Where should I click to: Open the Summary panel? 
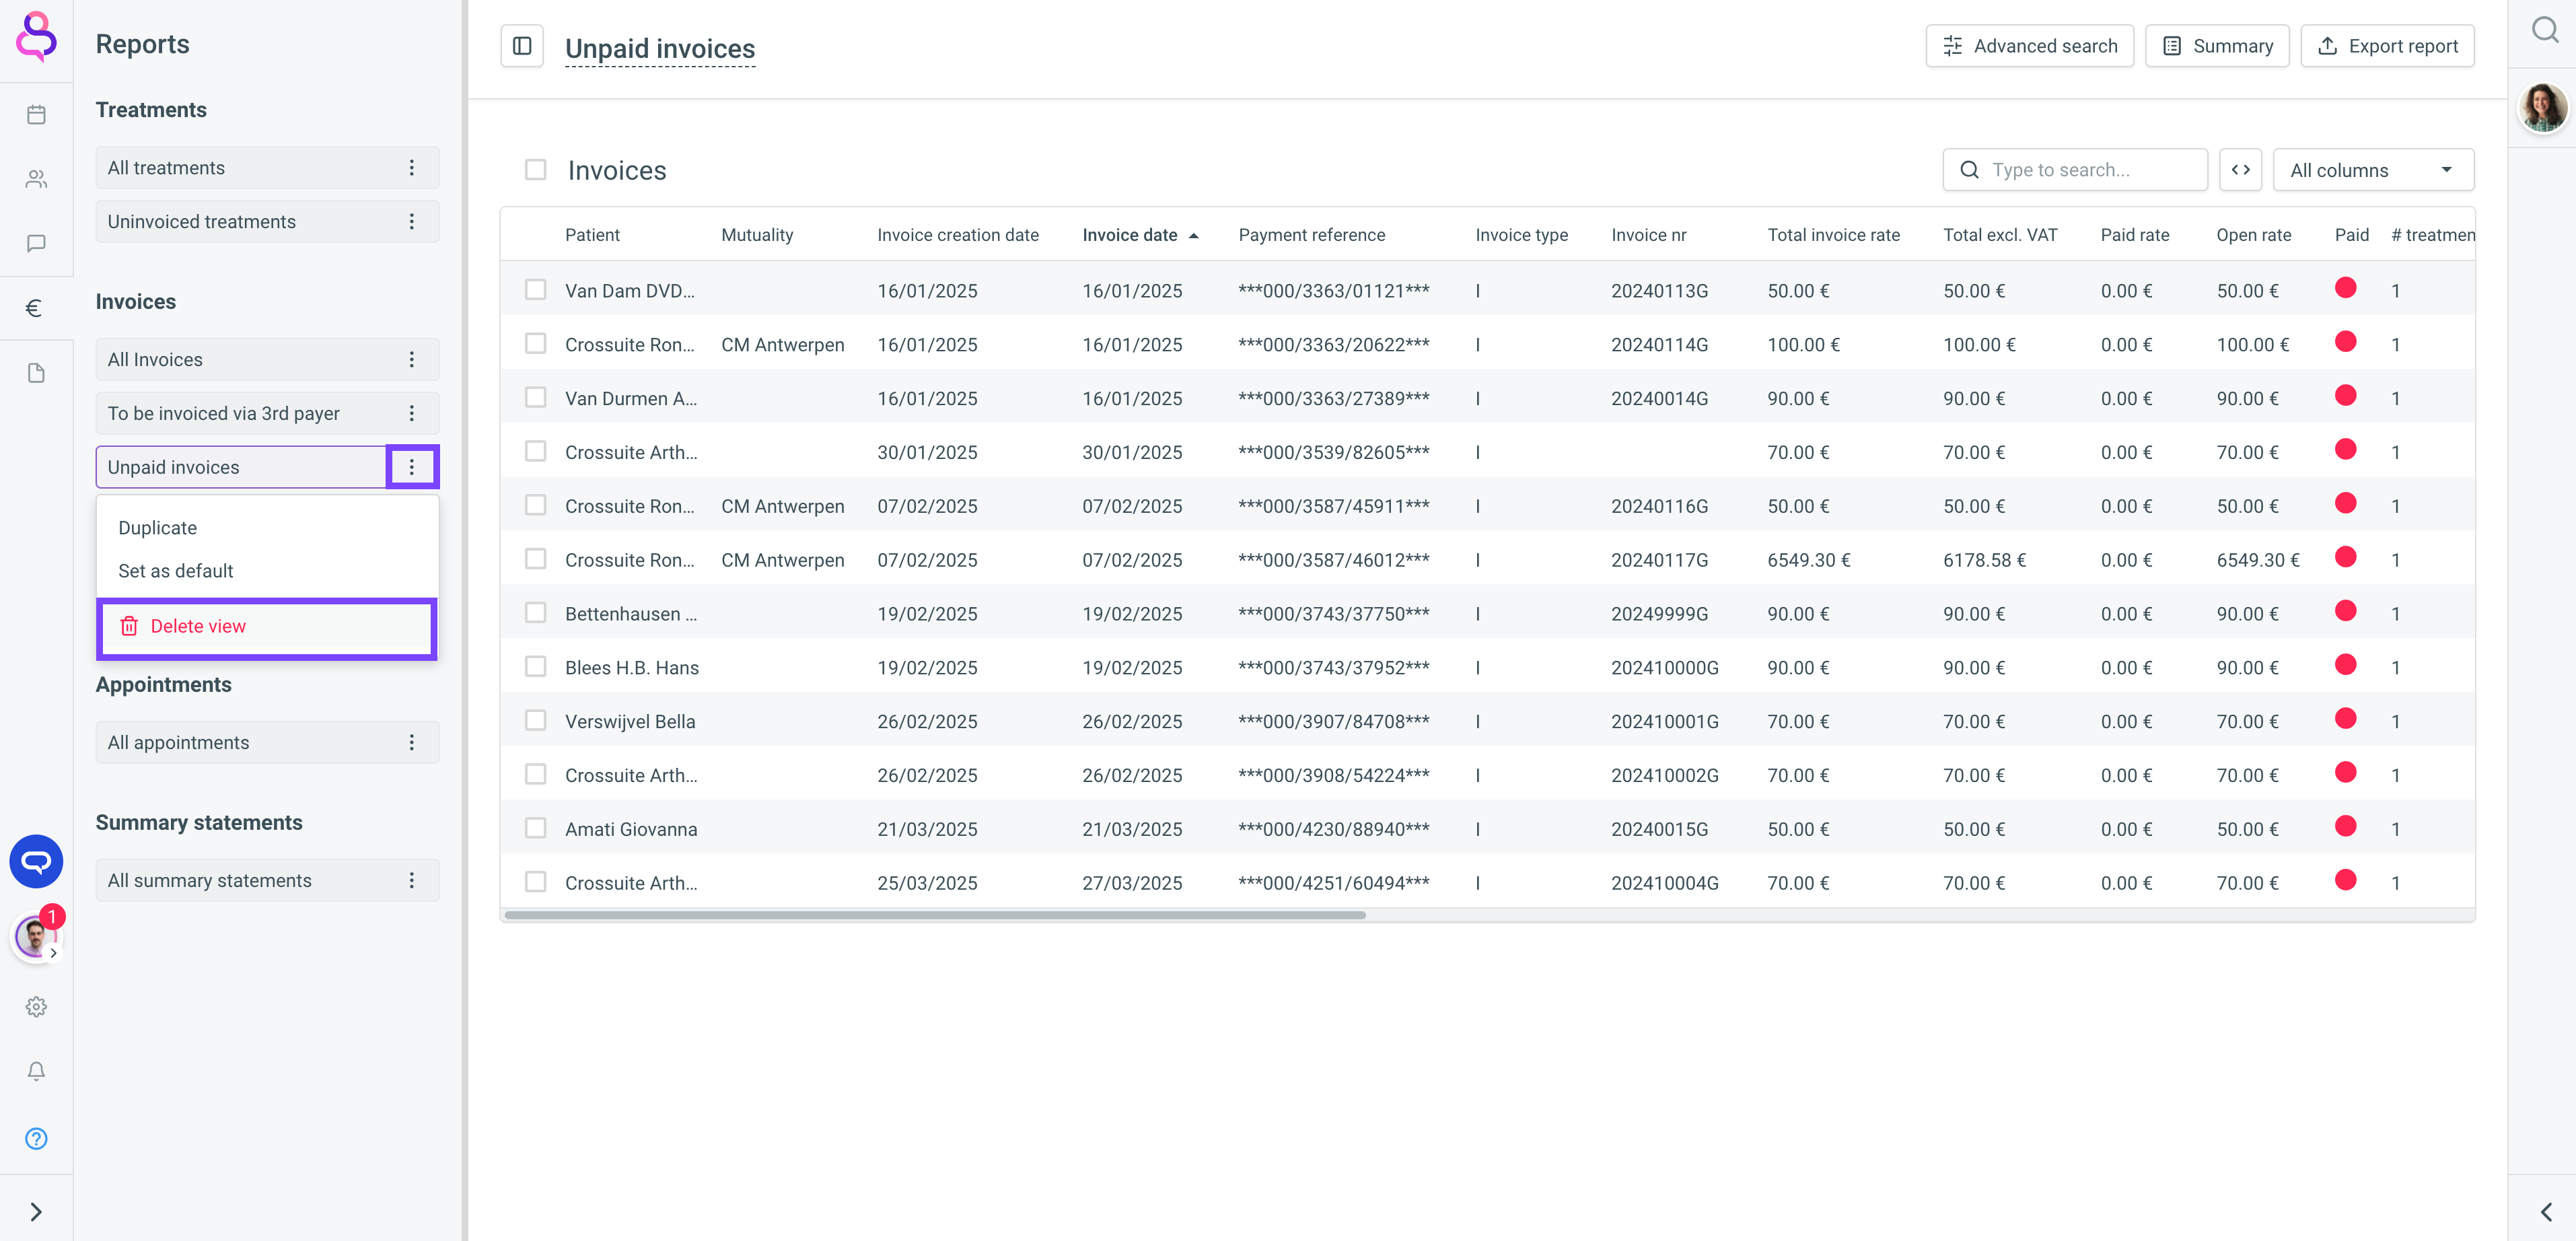point(2216,46)
